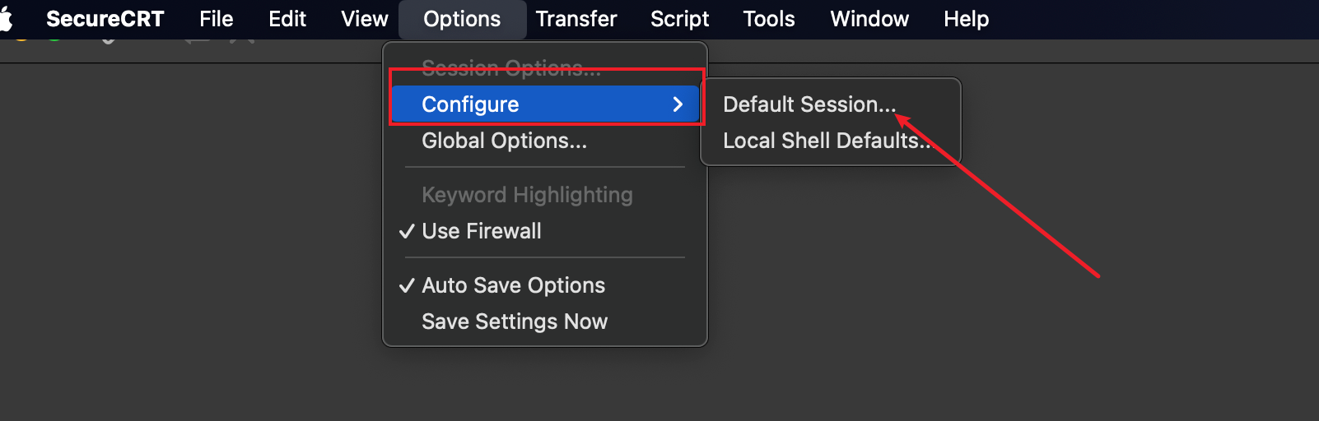
Task: Open the Script menu
Action: click(x=679, y=19)
